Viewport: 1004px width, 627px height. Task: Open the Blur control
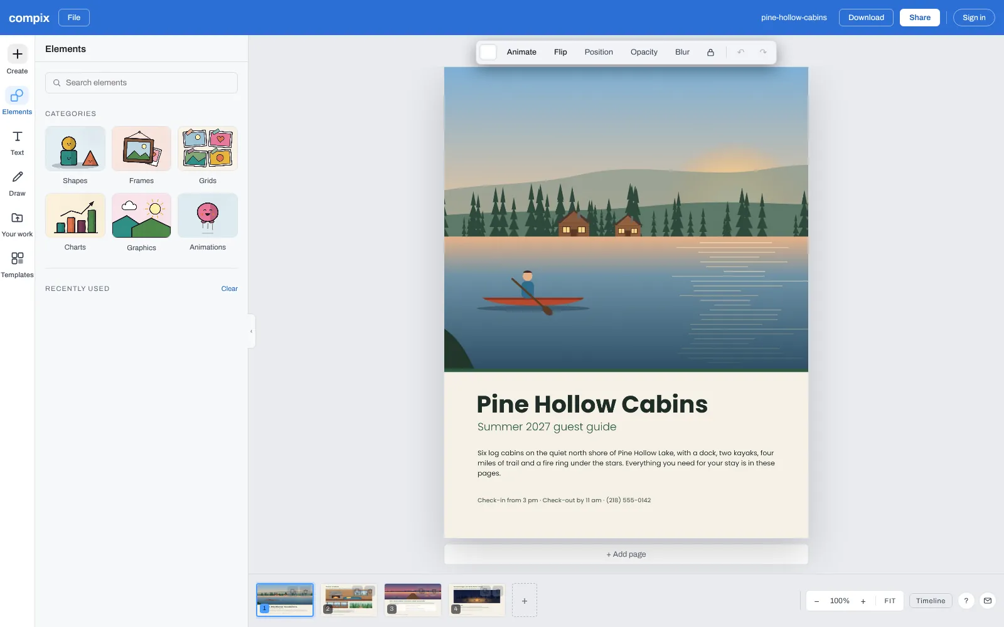[682, 52]
